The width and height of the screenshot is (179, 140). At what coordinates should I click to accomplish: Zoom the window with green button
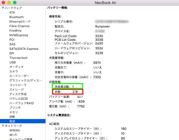point(15,2)
